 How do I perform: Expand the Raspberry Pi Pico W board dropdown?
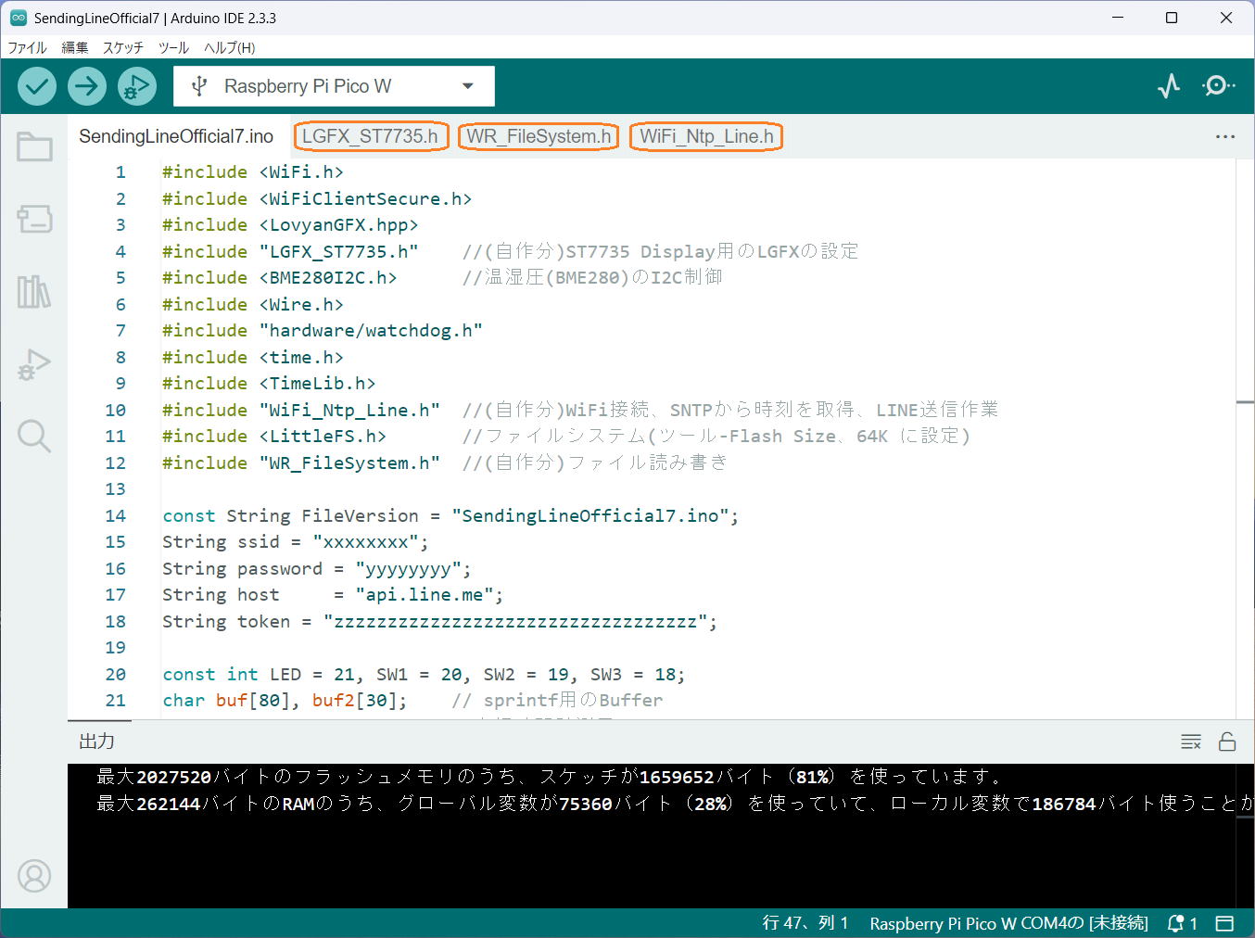click(334, 86)
